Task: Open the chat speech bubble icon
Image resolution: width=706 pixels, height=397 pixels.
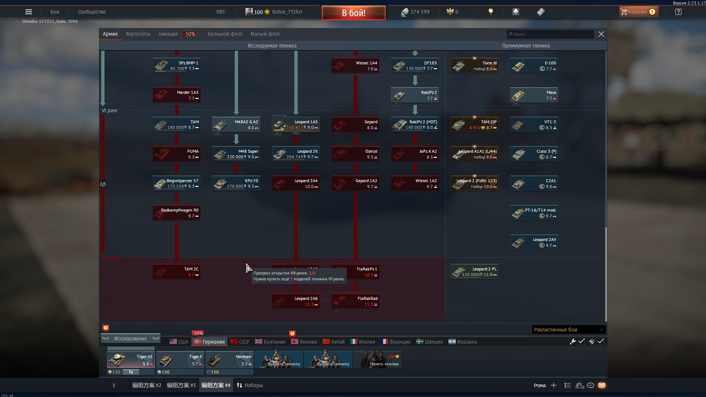Action: click(x=590, y=385)
